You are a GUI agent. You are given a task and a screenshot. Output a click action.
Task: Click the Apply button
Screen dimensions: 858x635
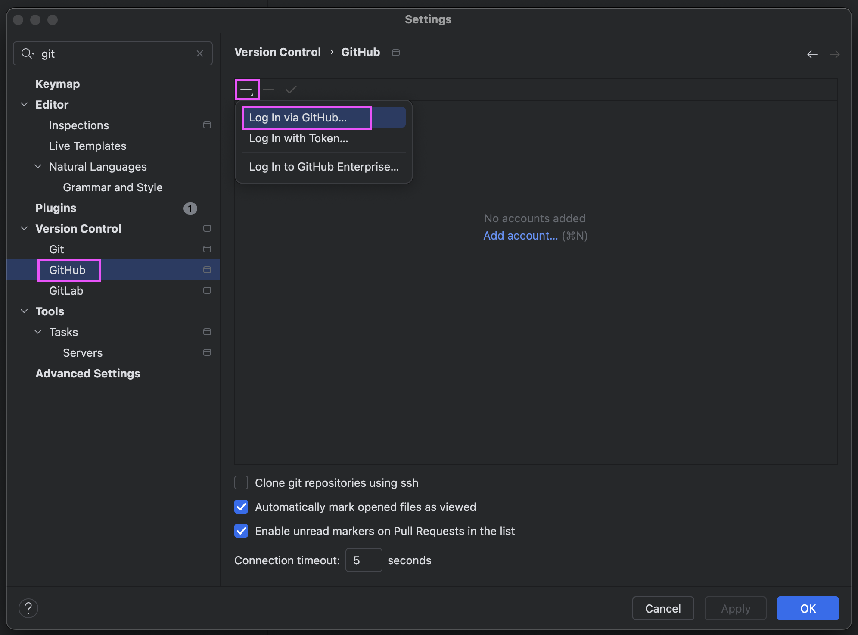pos(735,608)
